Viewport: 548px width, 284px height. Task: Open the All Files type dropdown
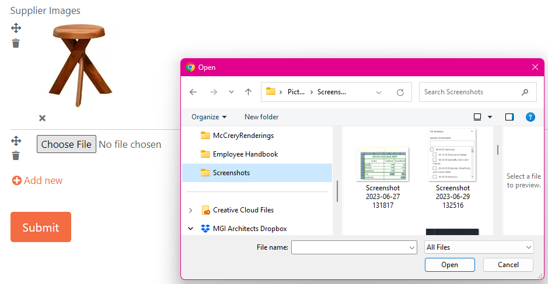pyautogui.click(x=479, y=247)
